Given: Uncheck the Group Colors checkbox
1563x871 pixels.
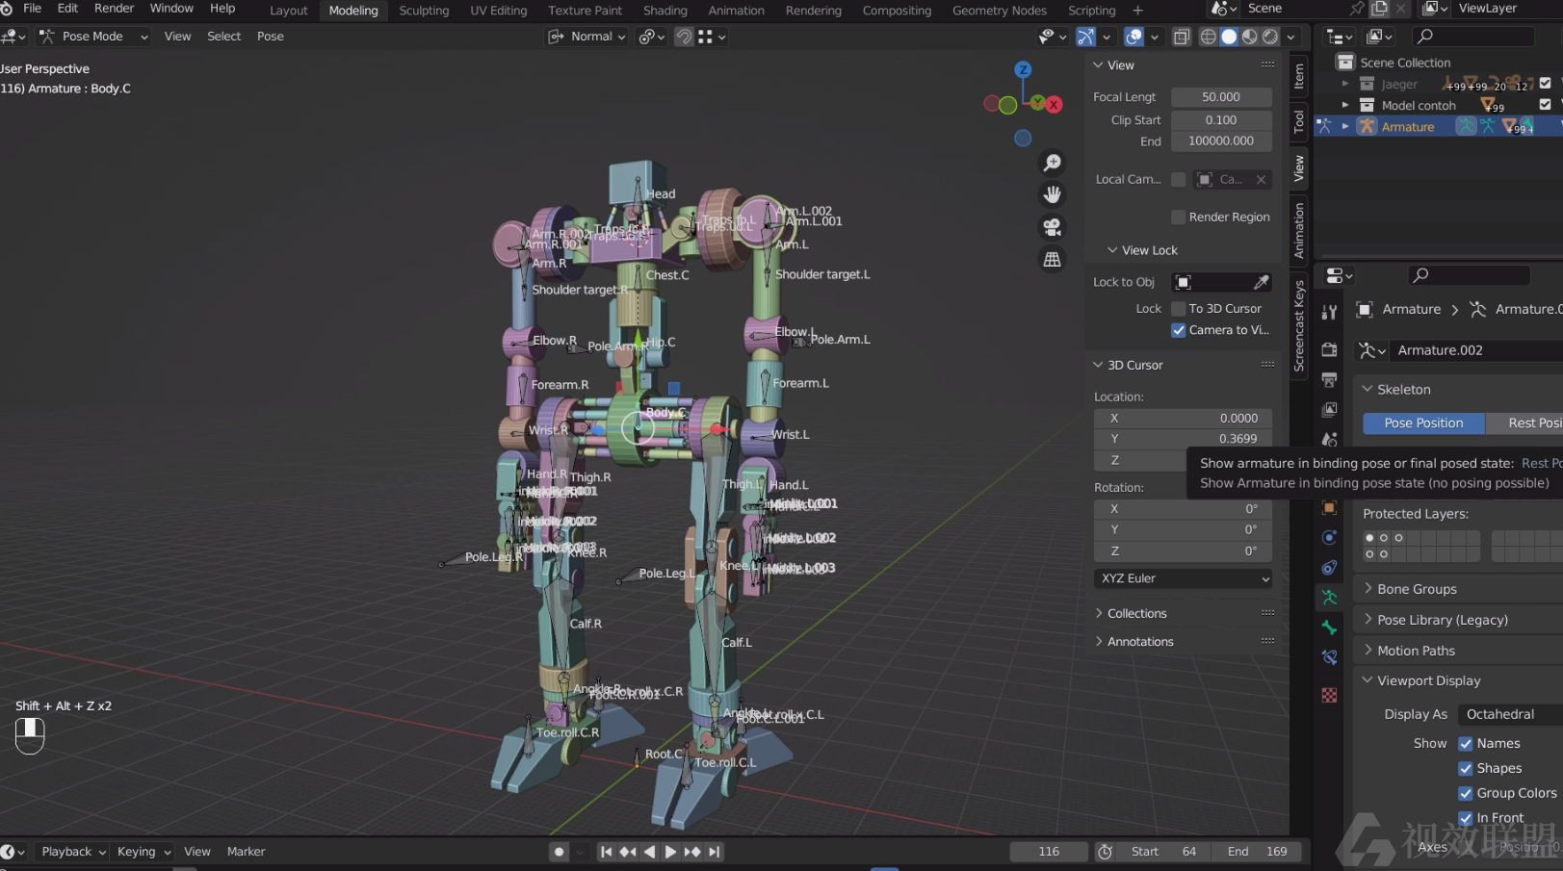Looking at the screenshot, I should coord(1466,793).
